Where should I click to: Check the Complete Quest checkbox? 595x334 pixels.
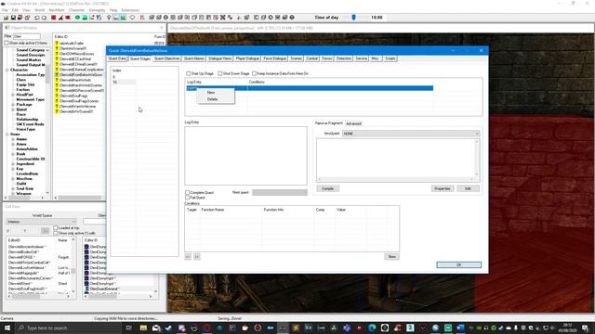point(187,192)
